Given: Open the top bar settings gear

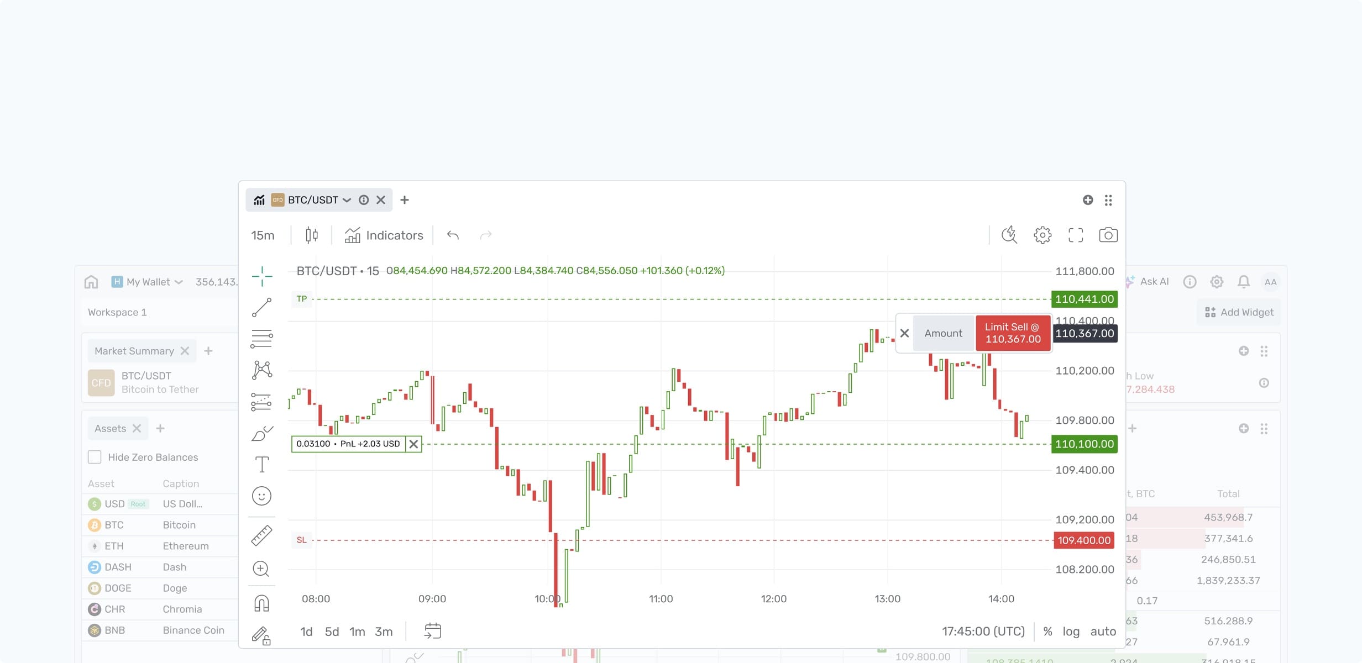Looking at the screenshot, I should pyautogui.click(x=1217, y=282).
